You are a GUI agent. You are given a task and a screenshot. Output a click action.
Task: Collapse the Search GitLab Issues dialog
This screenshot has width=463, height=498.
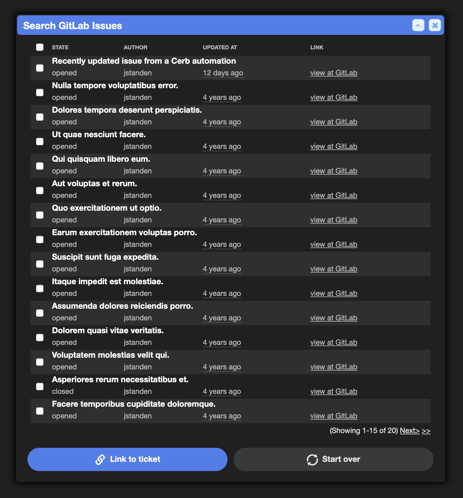[418, 25]
